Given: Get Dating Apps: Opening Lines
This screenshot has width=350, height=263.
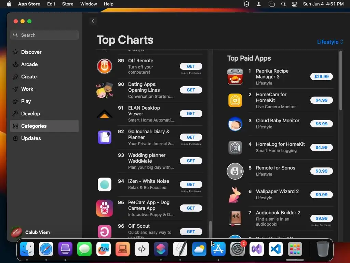Looking at the screenshot, I should click(191, 90).
